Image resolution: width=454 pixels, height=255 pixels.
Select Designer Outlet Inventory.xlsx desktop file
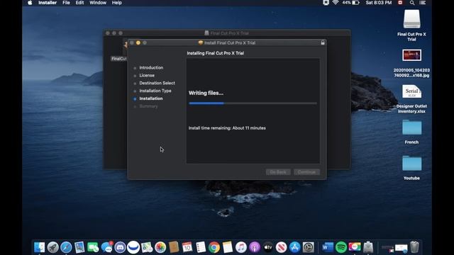[x=411, y=91]
